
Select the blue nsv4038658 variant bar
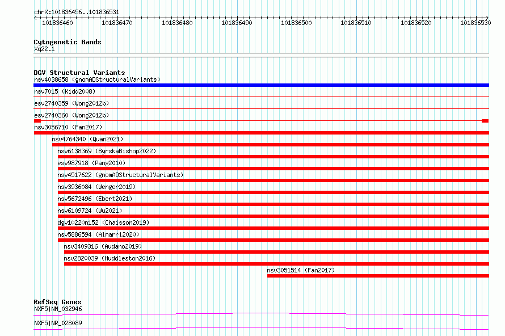click(261, 85)
